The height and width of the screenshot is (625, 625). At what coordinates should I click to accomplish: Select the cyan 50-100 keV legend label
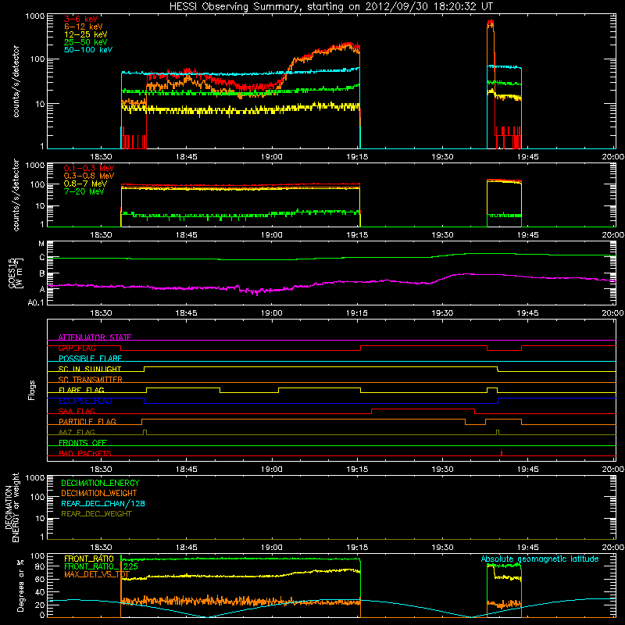[x=88, y=50]
